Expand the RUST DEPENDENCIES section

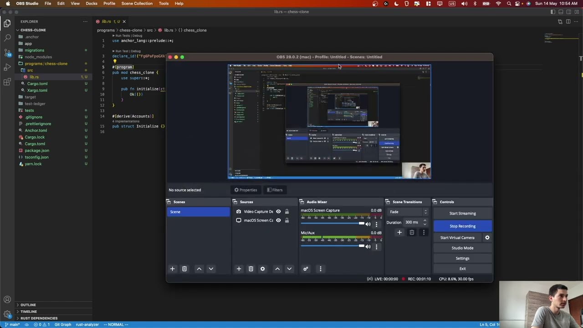coord(39,318)
